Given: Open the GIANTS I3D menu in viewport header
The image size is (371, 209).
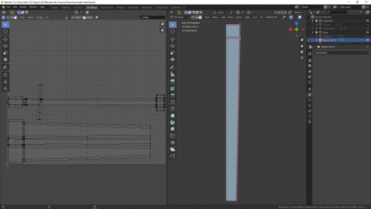Looking at the screenshot, I should tap(271, 17).
